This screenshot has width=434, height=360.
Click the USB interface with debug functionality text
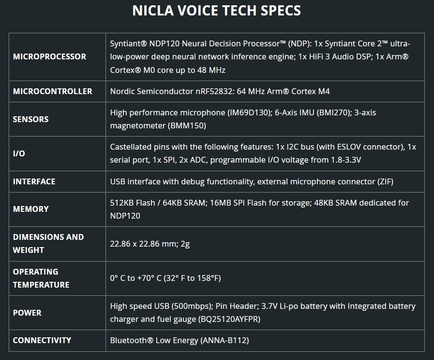tap(252, 181)
